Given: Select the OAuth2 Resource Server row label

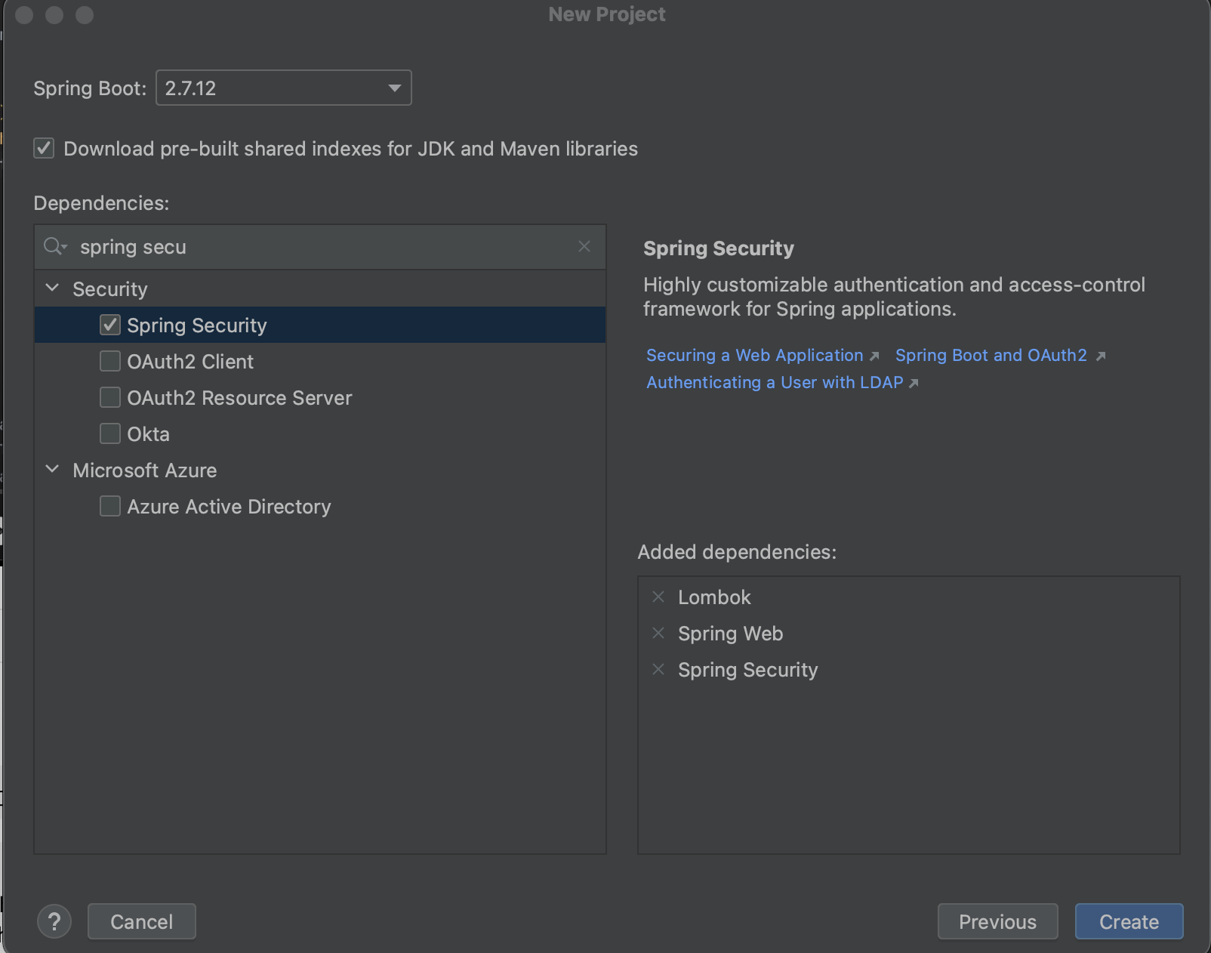Looking at the screenshot, I should point(239,398).
